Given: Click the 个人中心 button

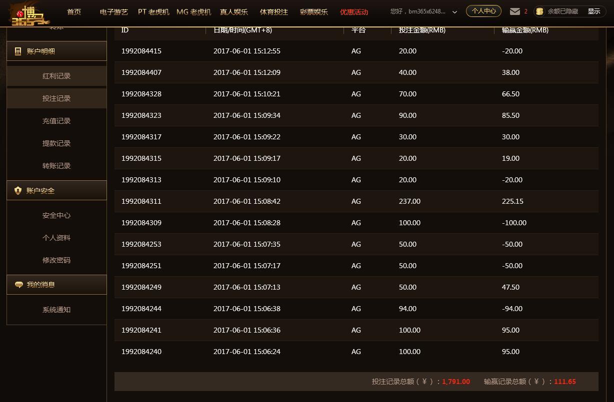Looking at the screenshot, I should point(484,11).
